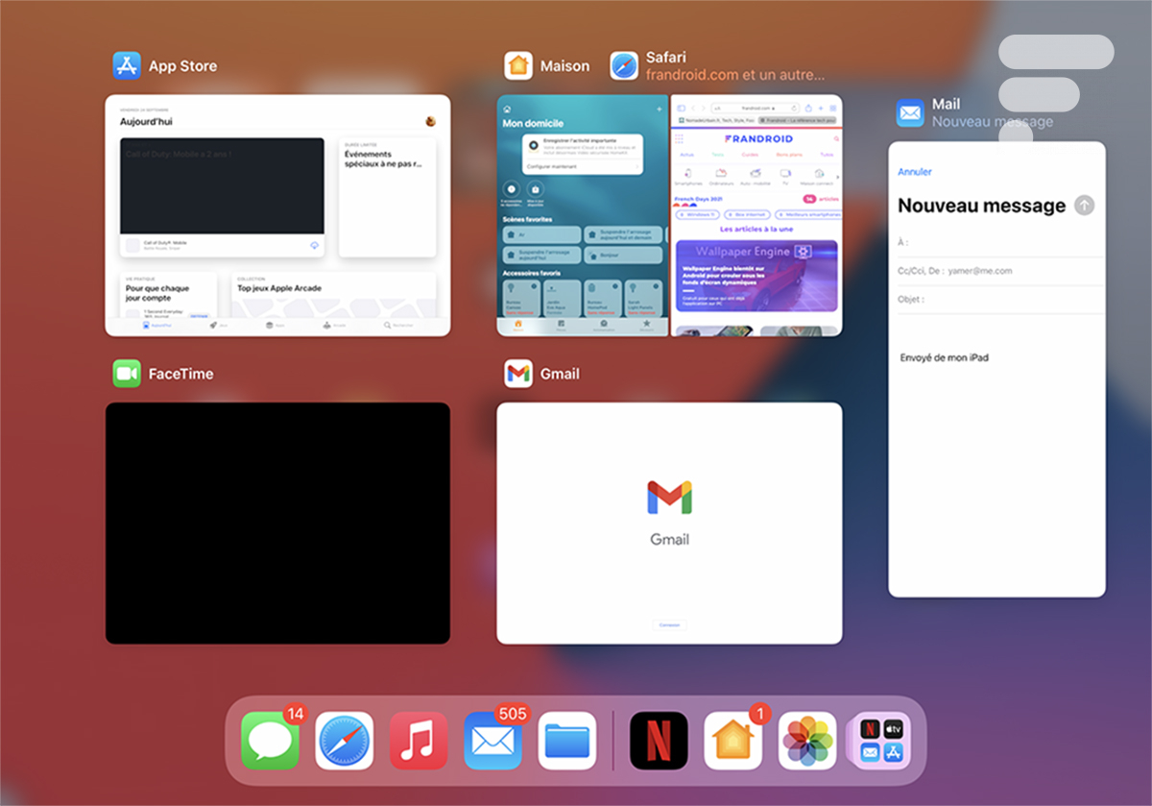Tap the Gmail icon above its card

coord(518,374)
